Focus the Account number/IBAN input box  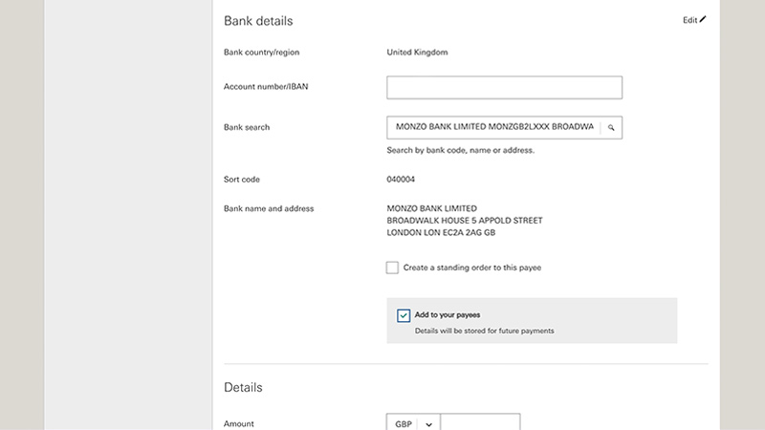click(504, 87)
